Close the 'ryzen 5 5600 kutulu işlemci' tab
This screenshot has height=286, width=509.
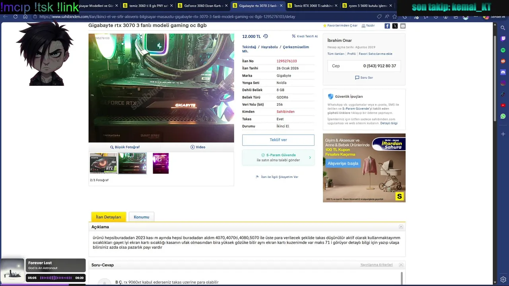[391, 6]
